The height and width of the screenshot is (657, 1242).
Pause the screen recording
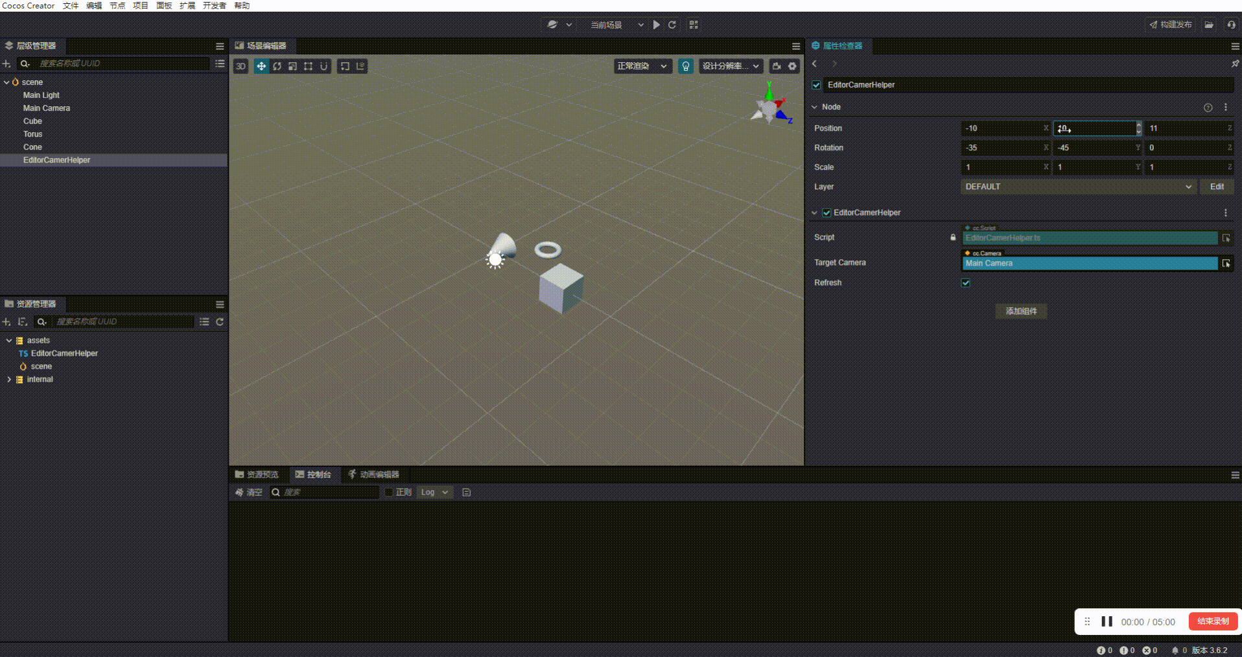click(1107, 621)
